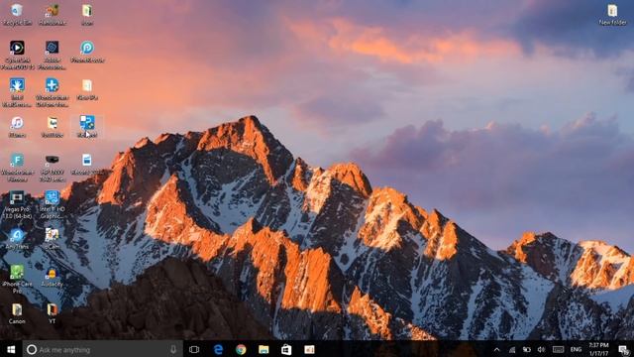Select the highlighted blue desktop icon under the cursor
The image size is (634, 357).
(87, 126)
